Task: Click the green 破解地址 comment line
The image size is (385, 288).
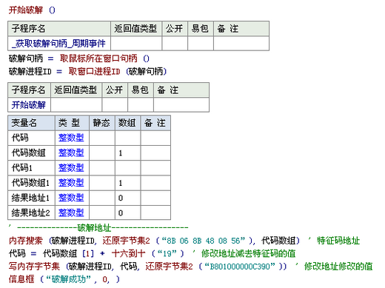Action: click(x=98, y=227)
